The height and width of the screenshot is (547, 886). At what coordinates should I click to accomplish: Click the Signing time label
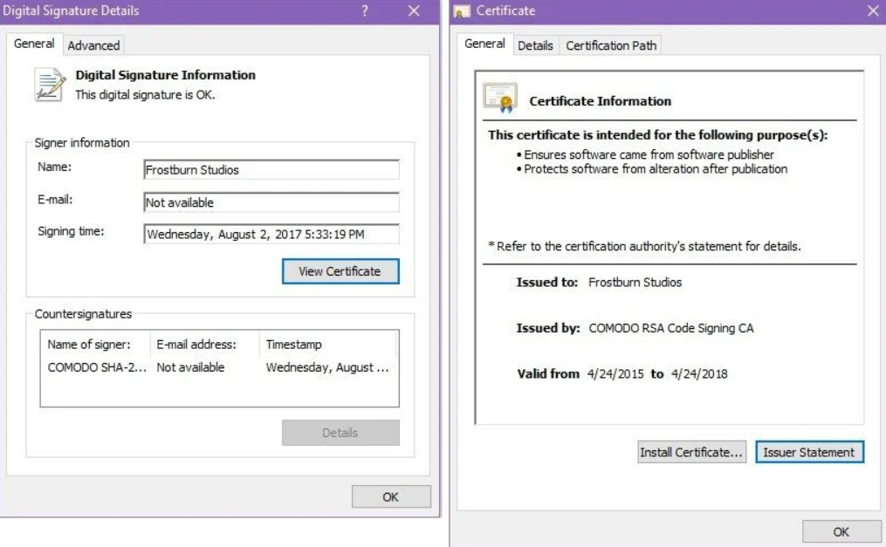pos(71,231)
